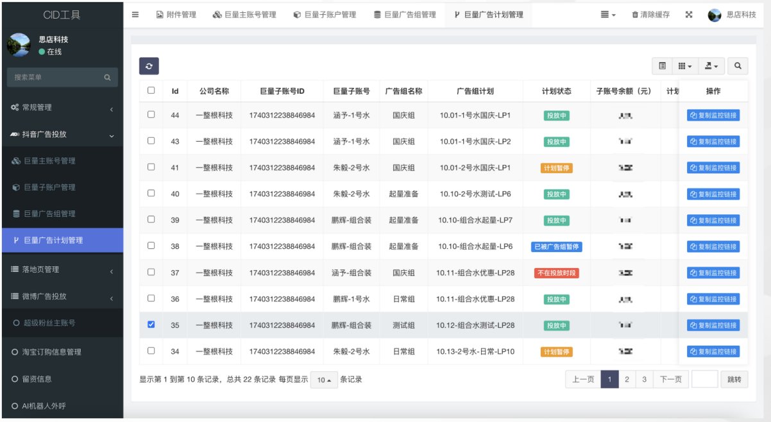The image size is (771, 422).
Task: Check the select-all checkbox in table header
Action: pyautogui.click(x=151, y=90)
